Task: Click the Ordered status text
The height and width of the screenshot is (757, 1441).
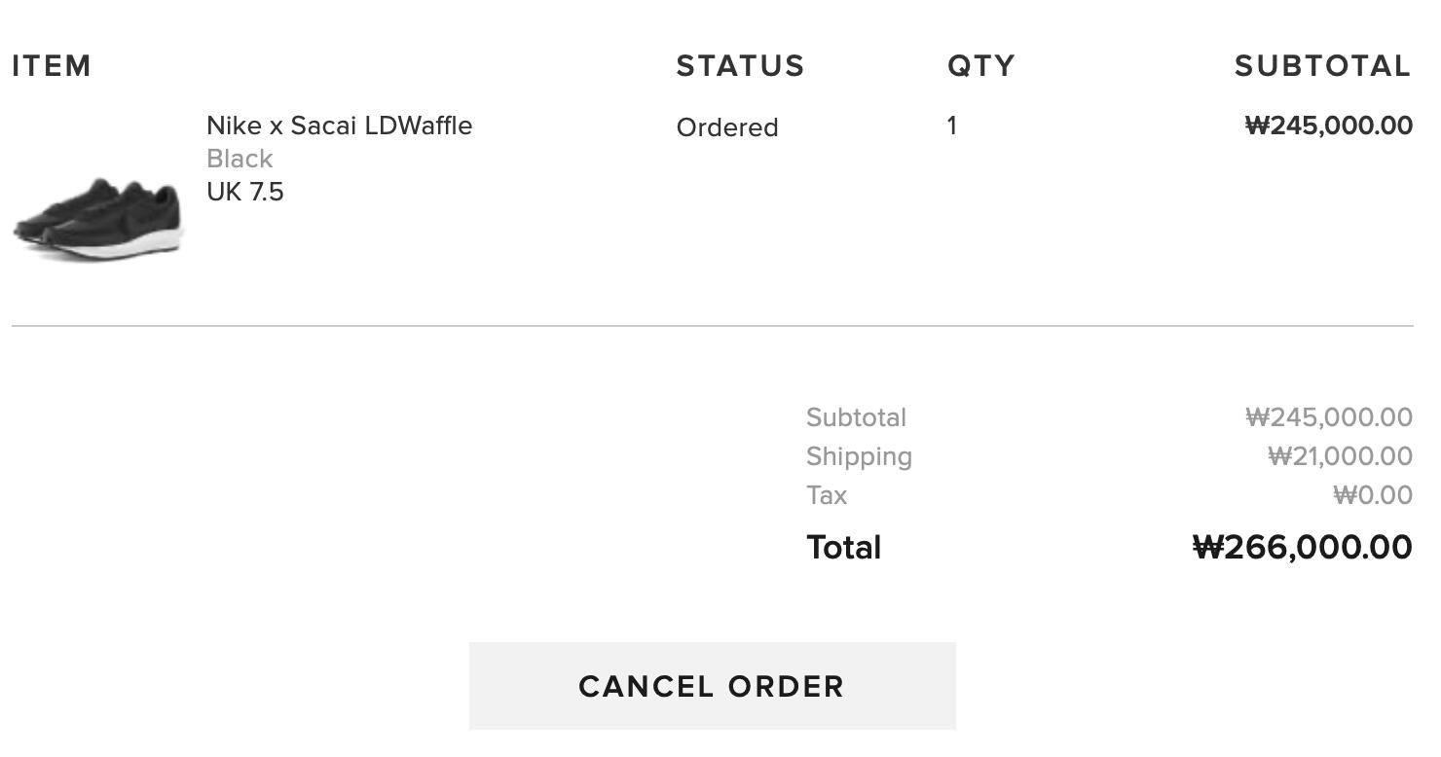Action: [x=727, y=127]
